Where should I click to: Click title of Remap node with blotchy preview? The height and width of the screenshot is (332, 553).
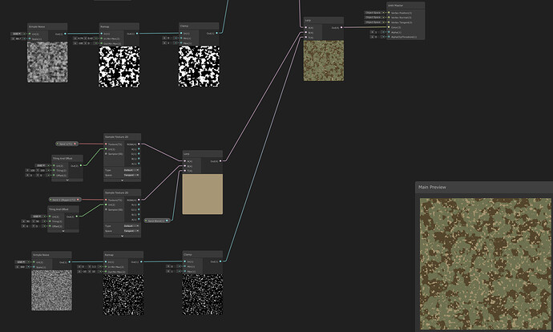(x=105, y=26)
